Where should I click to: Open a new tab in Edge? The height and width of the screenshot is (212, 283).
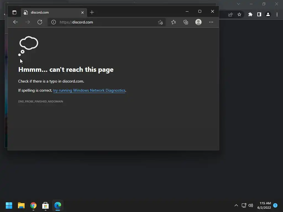coord(92,12)
